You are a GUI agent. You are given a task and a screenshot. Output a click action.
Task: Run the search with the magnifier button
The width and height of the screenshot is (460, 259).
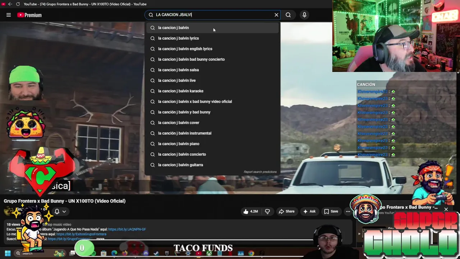(x=288, y=15)
